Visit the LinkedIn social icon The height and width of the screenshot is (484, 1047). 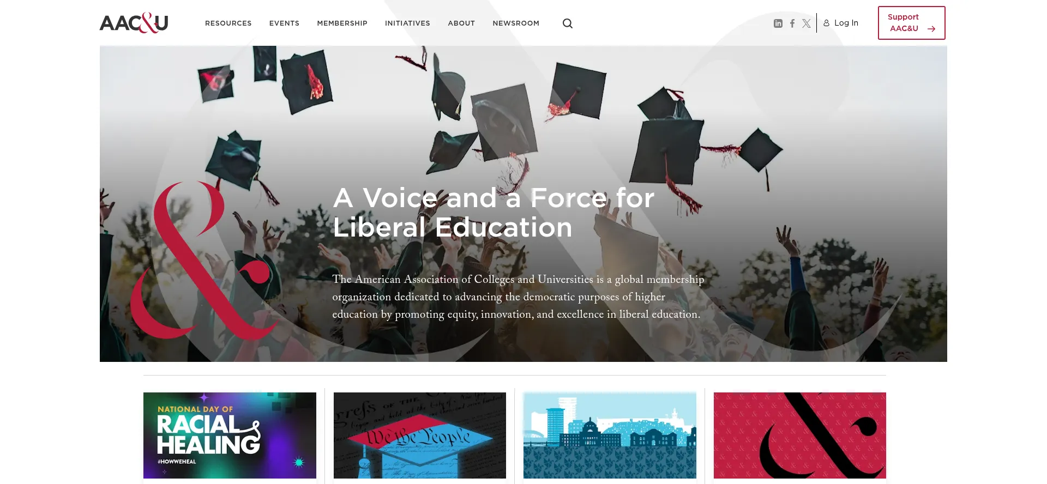pos(778,23)
